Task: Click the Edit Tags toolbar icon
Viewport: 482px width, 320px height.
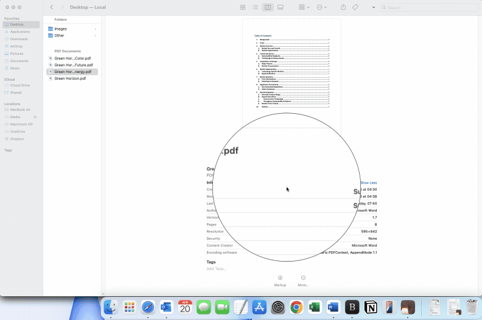Action: coord(355,7)
